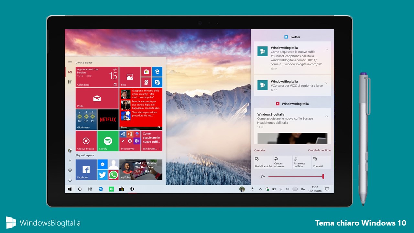
Task: Open the WindowsBlogItalia live tile
Action: point(152,141)
